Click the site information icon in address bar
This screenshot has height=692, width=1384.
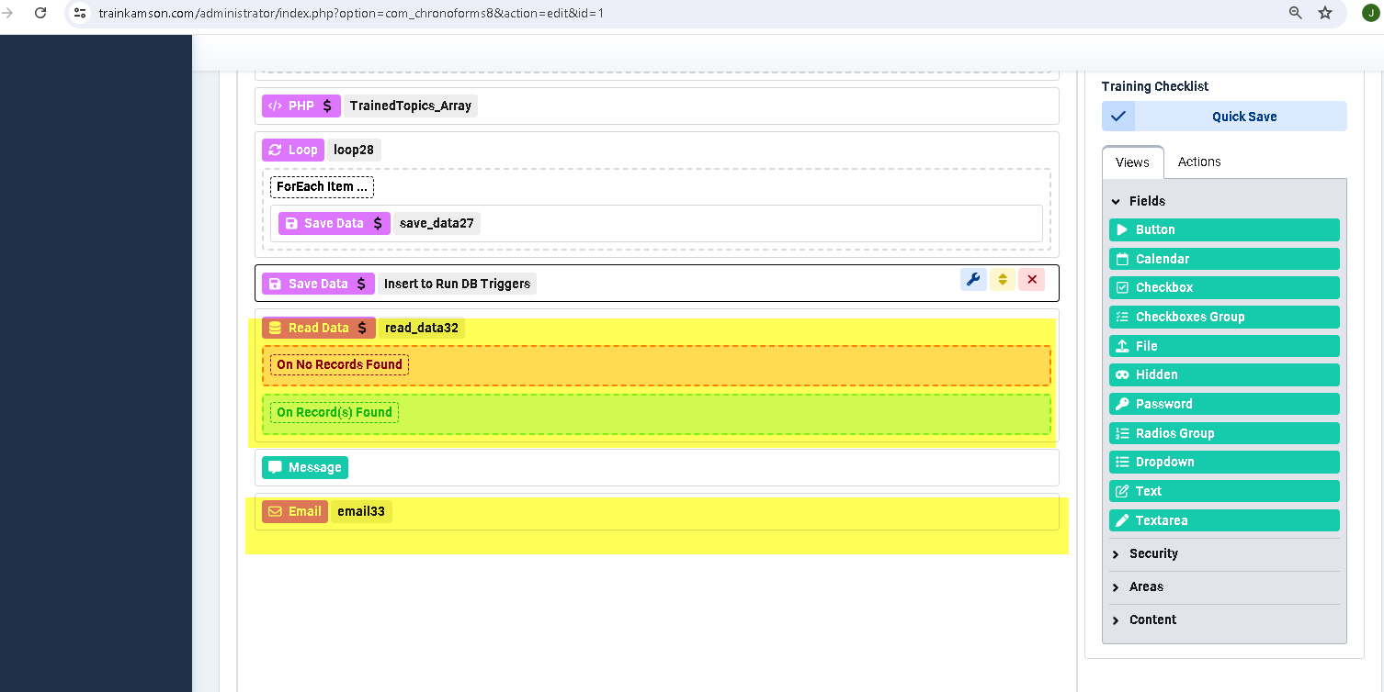point(80,13)
